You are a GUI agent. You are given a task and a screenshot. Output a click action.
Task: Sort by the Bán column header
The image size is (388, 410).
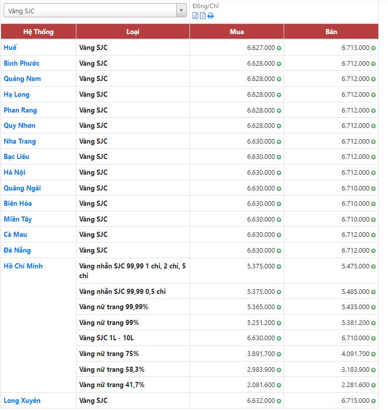point(331,32)
